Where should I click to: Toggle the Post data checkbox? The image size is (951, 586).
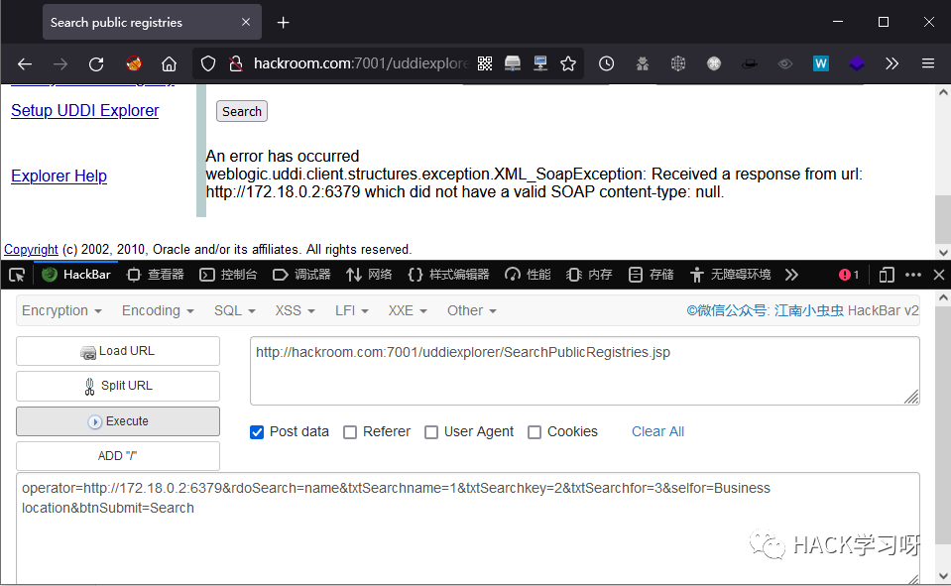click(257, 432)
